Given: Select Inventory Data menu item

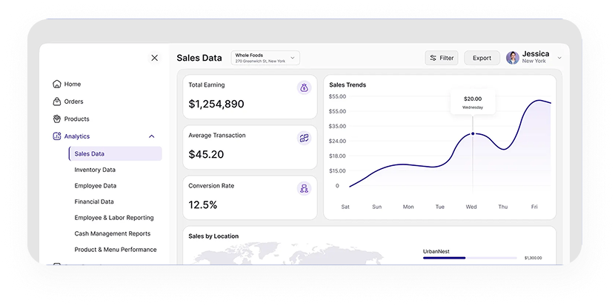Looking at the screenshot, I should [x=94, y=170].
